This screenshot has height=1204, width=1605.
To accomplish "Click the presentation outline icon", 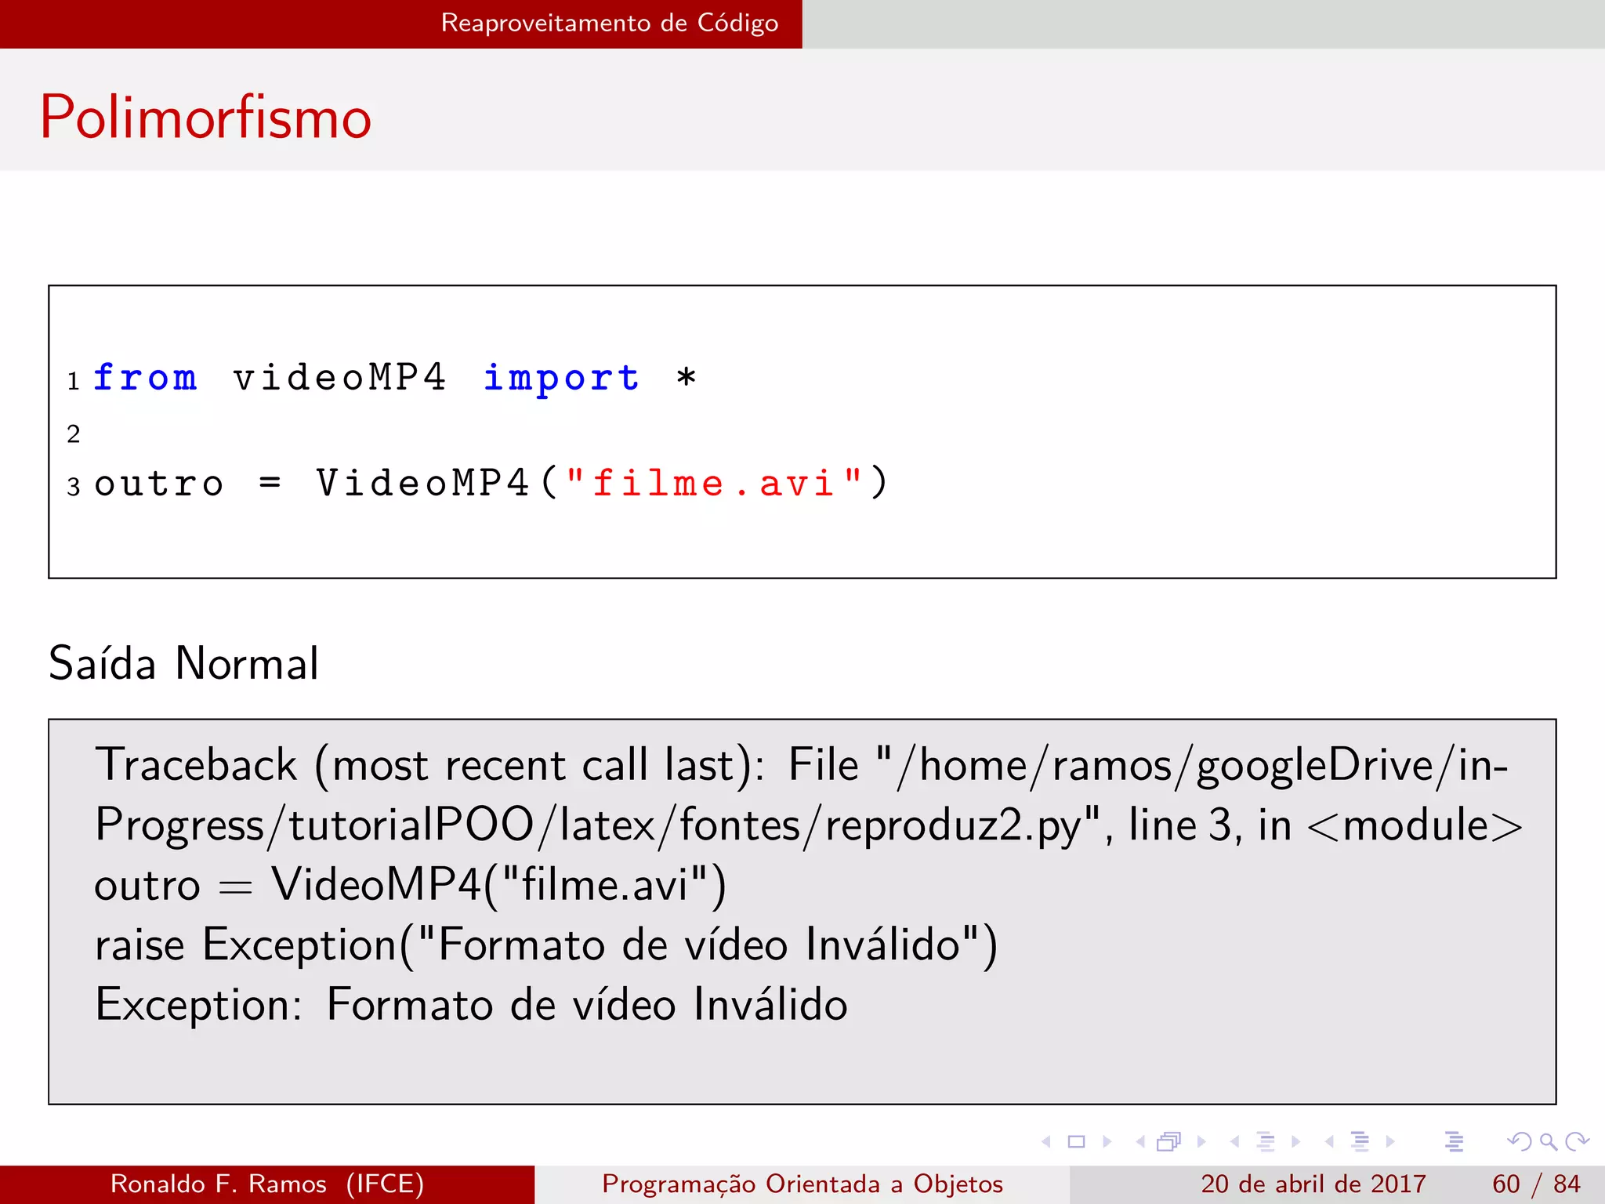I will point(1455,1142).
